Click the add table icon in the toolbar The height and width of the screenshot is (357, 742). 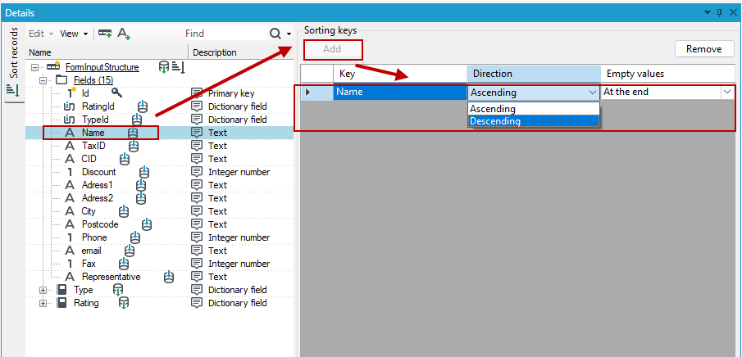tap(105, 34)
